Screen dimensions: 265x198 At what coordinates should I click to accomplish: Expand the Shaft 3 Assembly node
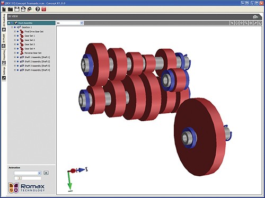pos(15,66)
